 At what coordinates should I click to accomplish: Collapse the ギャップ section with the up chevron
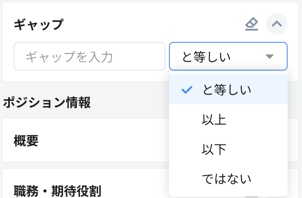(x=276, y=24)
